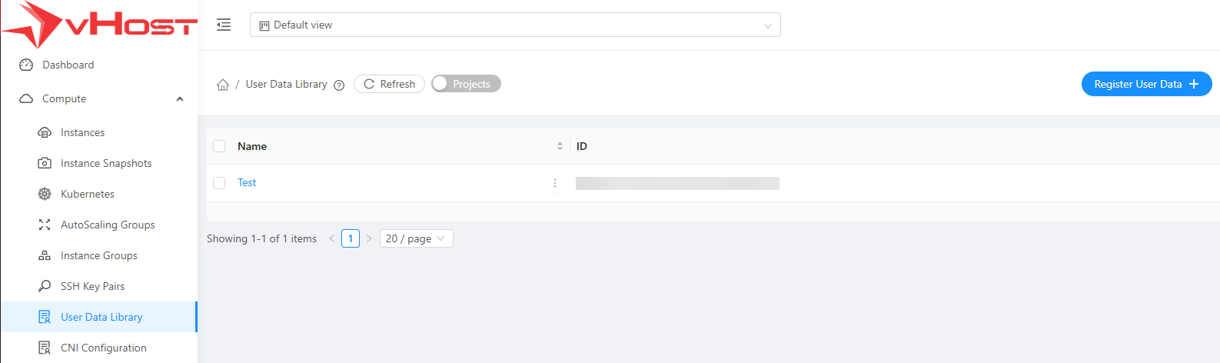Open the Default view dropdown
This screenshot has width=1220, height=363.
click(515, 25)
